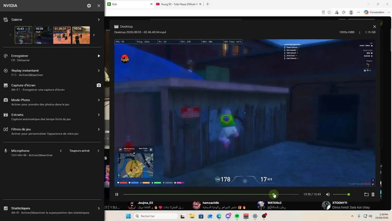Open Spotify from the taskbar

(237, 216)
